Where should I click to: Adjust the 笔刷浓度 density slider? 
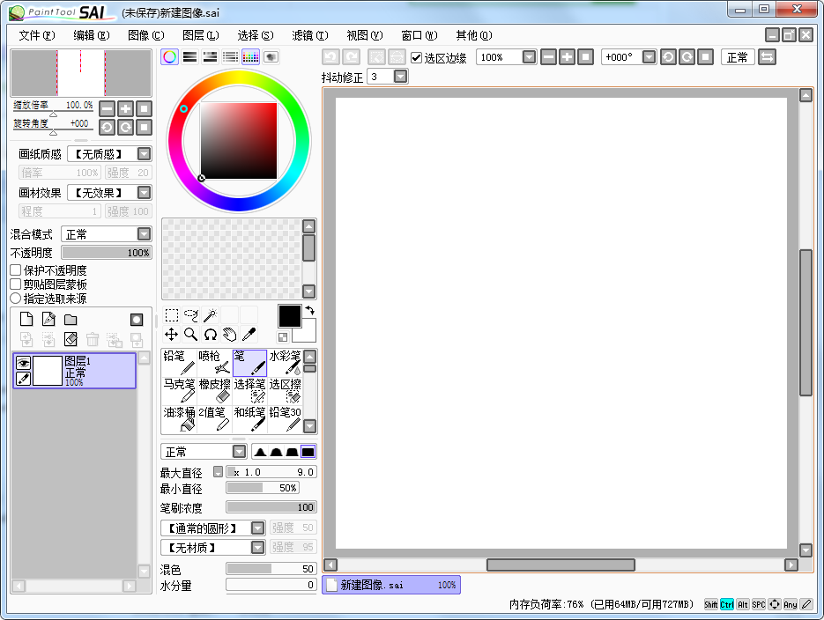[x=271, y=507]
